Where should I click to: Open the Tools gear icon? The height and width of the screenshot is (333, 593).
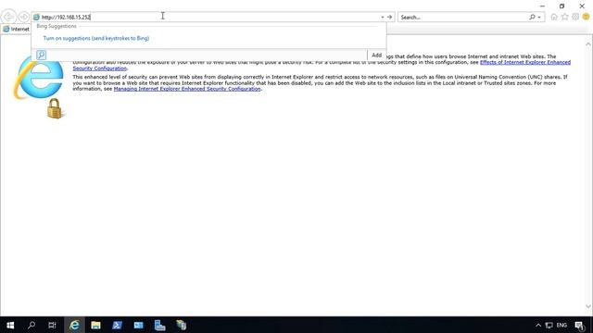coord(575,17)
